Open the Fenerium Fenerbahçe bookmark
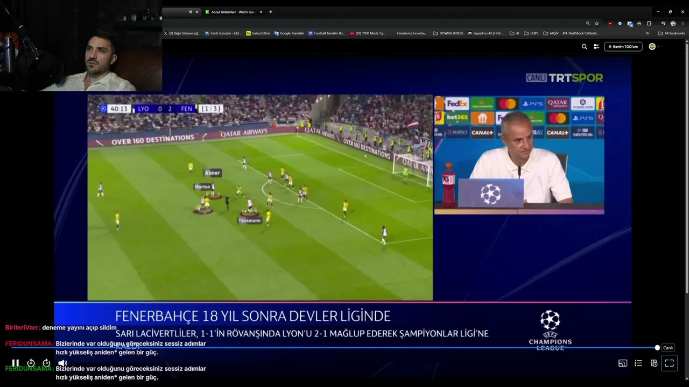The image size is (689, 387). (409, 33)
